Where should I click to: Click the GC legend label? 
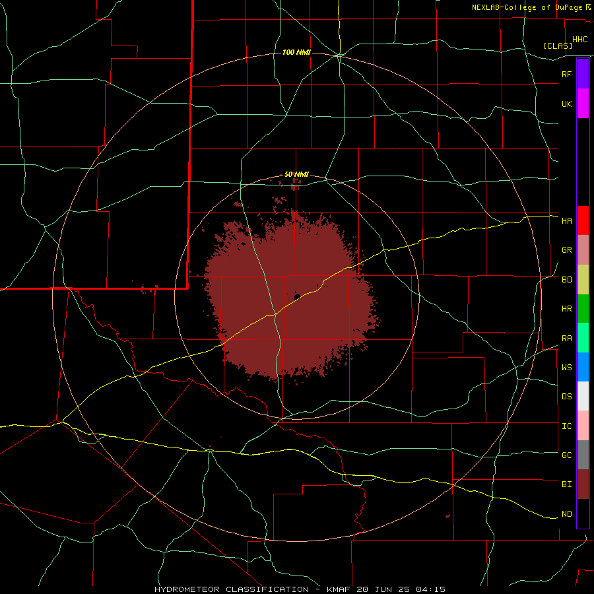(567, 455)
